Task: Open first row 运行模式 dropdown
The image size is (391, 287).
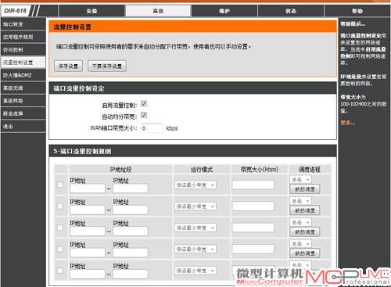Action: coord(195,185)
